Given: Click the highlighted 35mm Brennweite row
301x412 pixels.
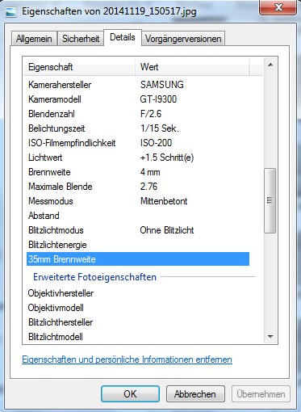Looking at the screenshot, I should click(x=138, y=259).
